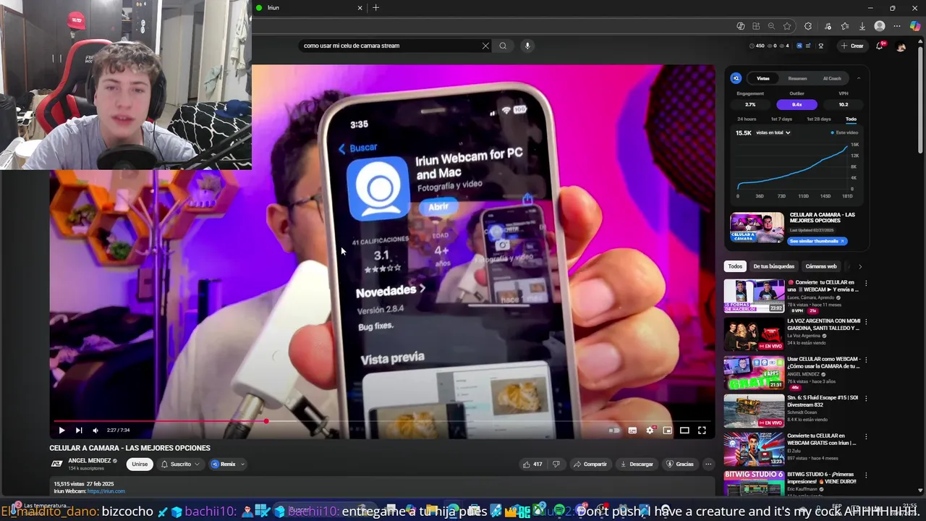Screen dimensions: 926x521
Task: Like the video with thumbs up
Action: (532, 464)
